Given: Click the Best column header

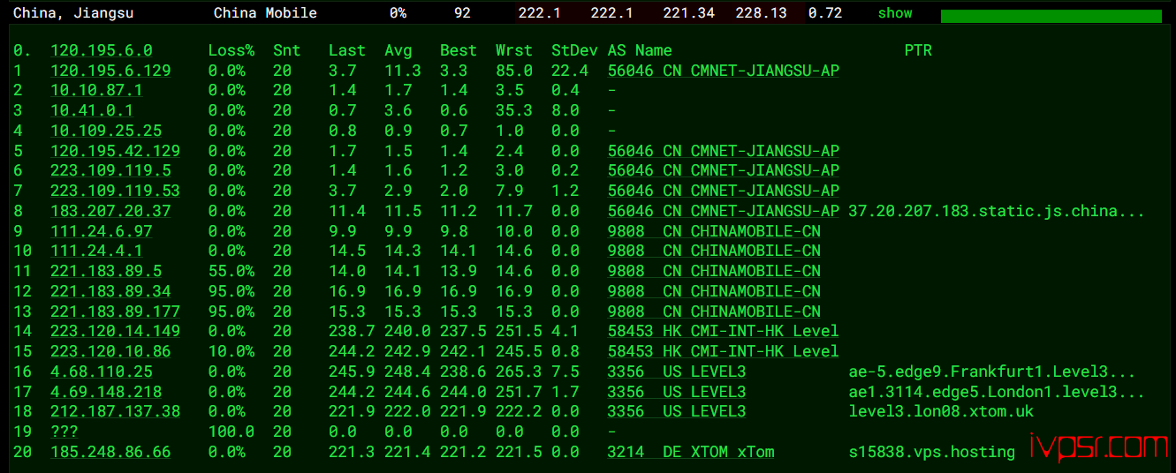Looking at the screenshot, I should (459, 50).
